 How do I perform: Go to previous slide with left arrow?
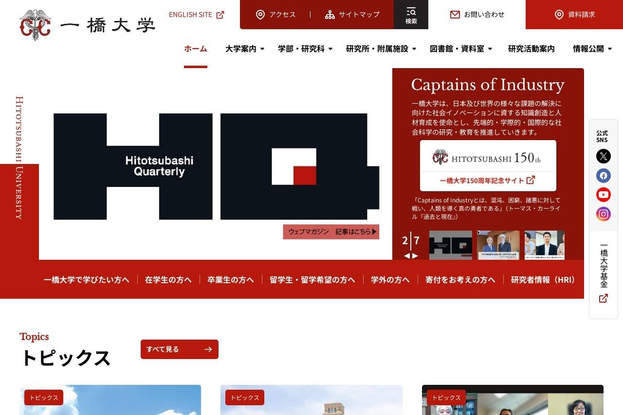[x=407, y=256]
